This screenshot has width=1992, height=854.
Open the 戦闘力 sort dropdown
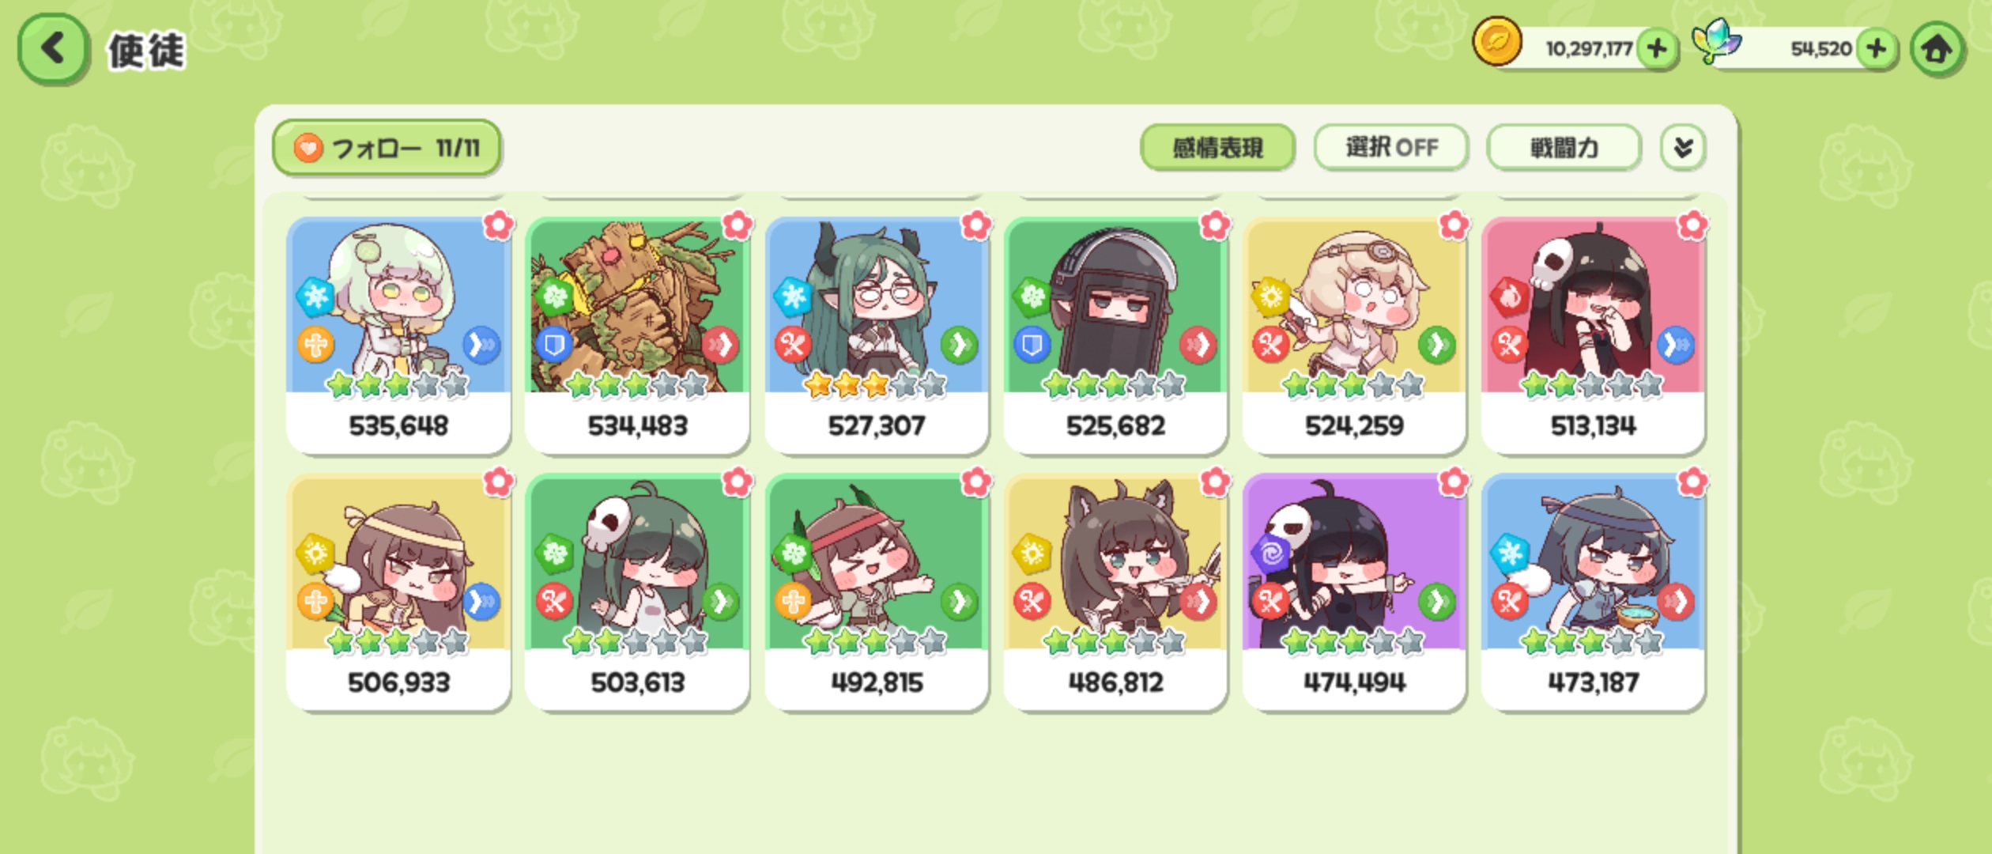[1564, 148]
